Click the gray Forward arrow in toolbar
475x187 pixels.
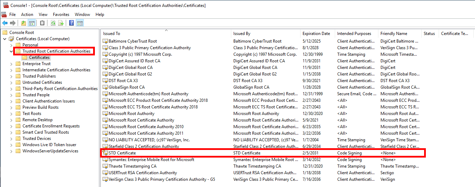13,23
